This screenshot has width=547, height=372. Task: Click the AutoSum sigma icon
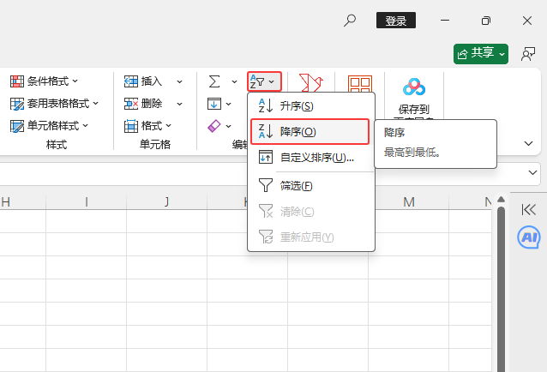pos(214,81)
